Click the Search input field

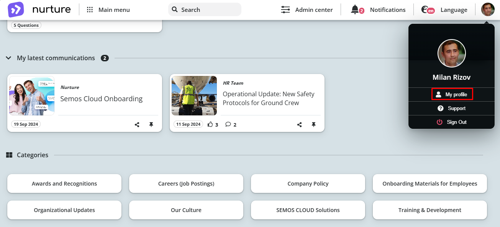205,10
